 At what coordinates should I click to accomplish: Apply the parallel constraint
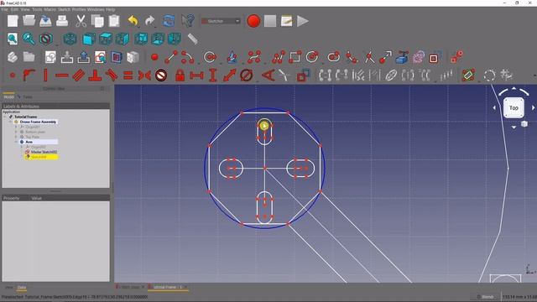(x=79, y=75)
